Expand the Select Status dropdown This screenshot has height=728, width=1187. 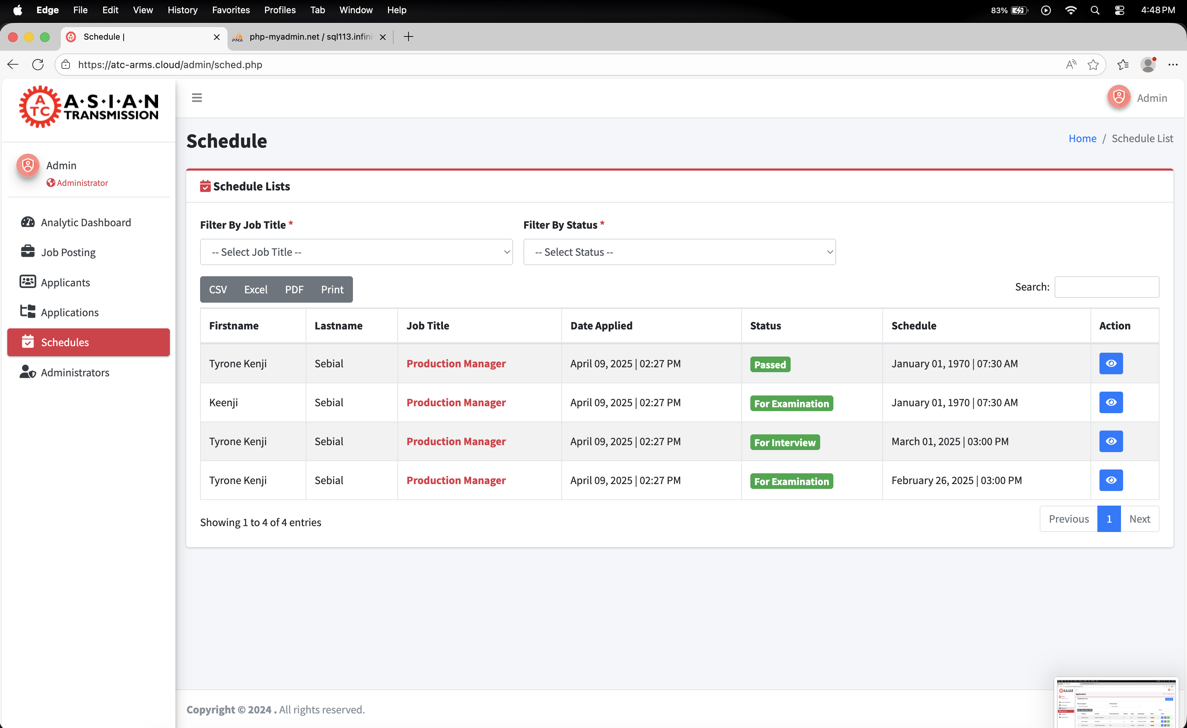(679, 252)
